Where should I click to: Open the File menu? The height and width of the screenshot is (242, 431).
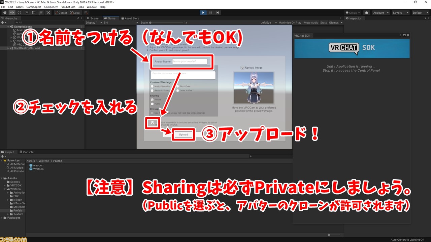3,7
